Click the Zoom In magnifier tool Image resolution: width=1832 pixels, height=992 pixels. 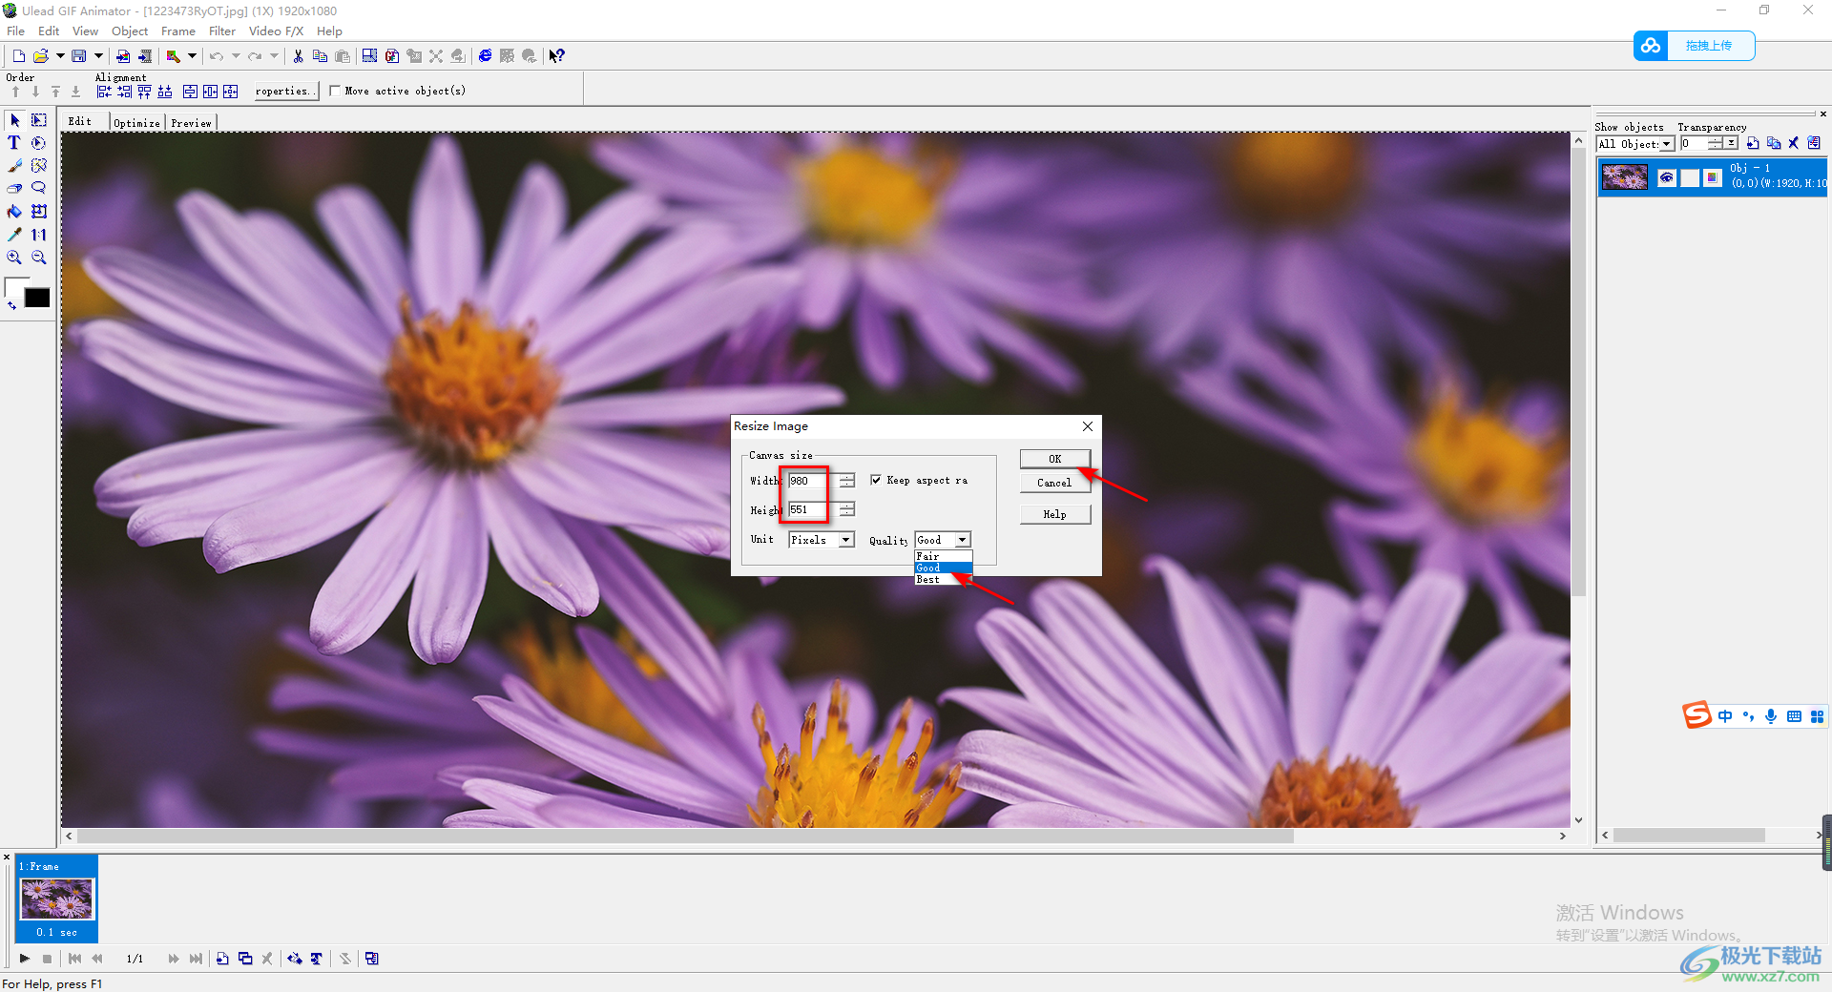pyautogui.click(x=14, y=258)
